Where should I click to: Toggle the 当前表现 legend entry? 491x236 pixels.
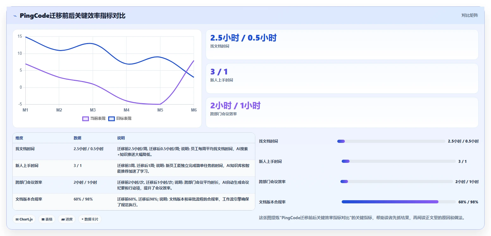[94, 118]
